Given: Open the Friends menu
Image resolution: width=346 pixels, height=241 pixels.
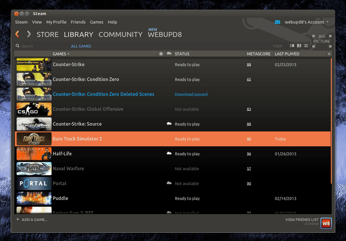Looking at the screenshot, I should (x=78, y=22).
